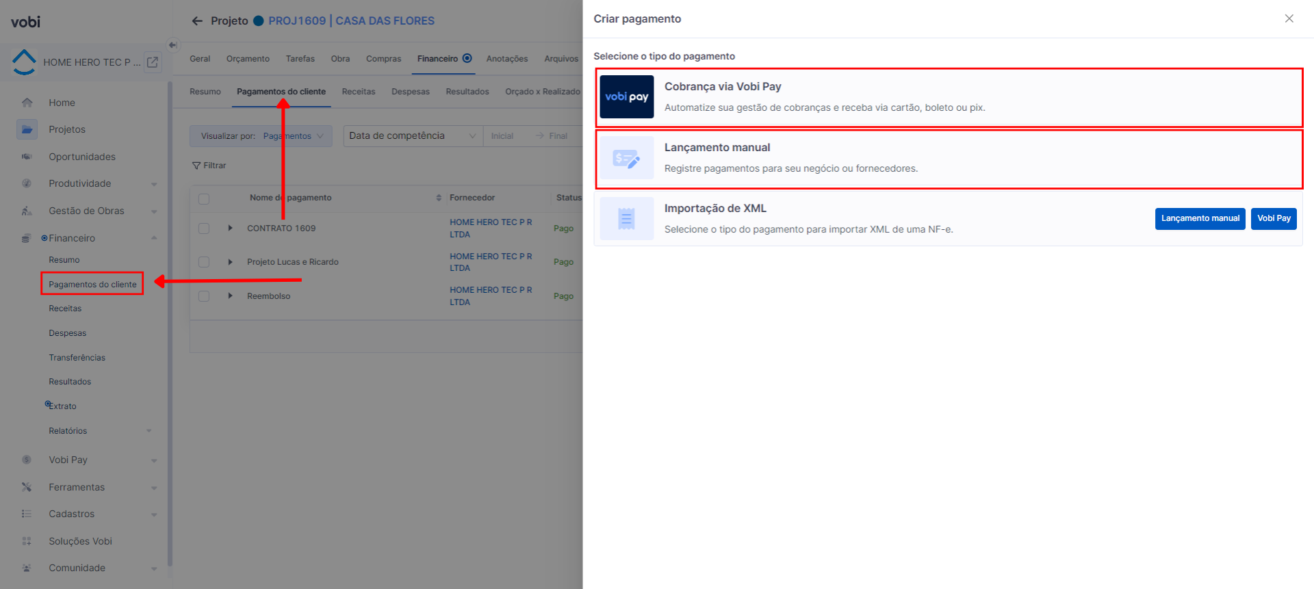This screenshot has height=589, width=1314.
Task: Toggle the select-all payments checkbox
Action: pos(204,199)
